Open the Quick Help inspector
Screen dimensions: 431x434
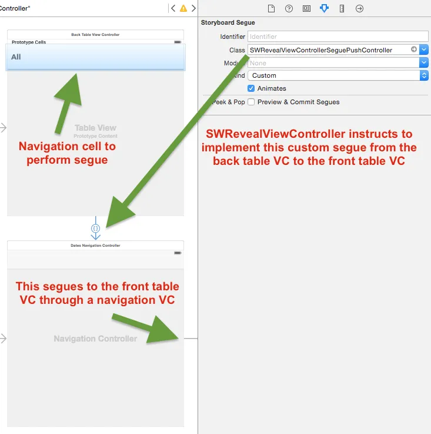pos(289,9)
